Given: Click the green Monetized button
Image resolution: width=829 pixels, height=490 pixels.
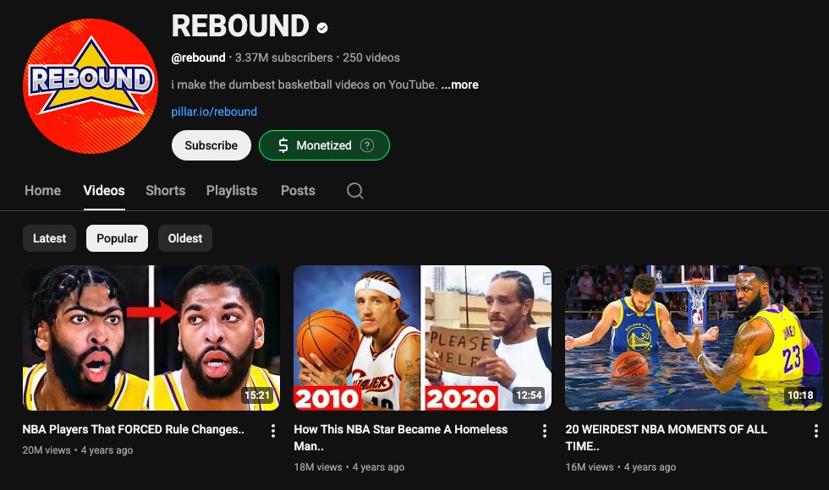Looking at the screenshot, I should click(x=324, y=145).
